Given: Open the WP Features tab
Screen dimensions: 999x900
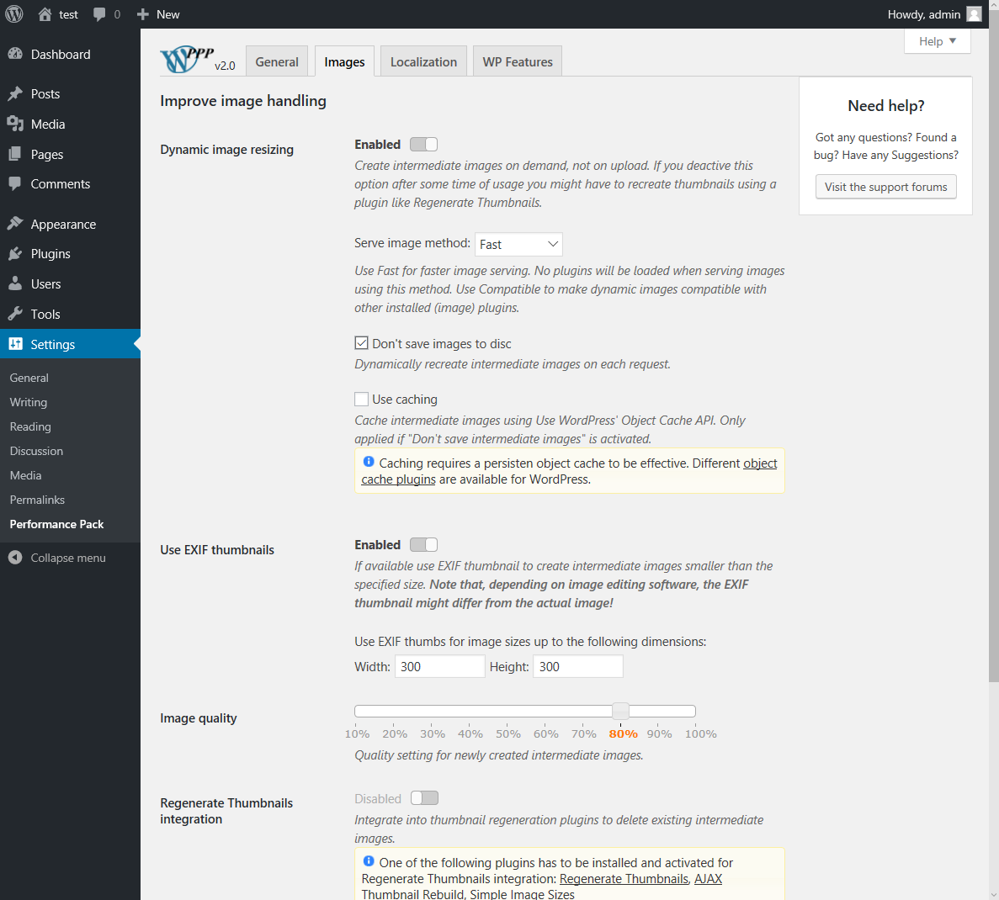Looking at the screenshot, I should click(x=518, y=61).
